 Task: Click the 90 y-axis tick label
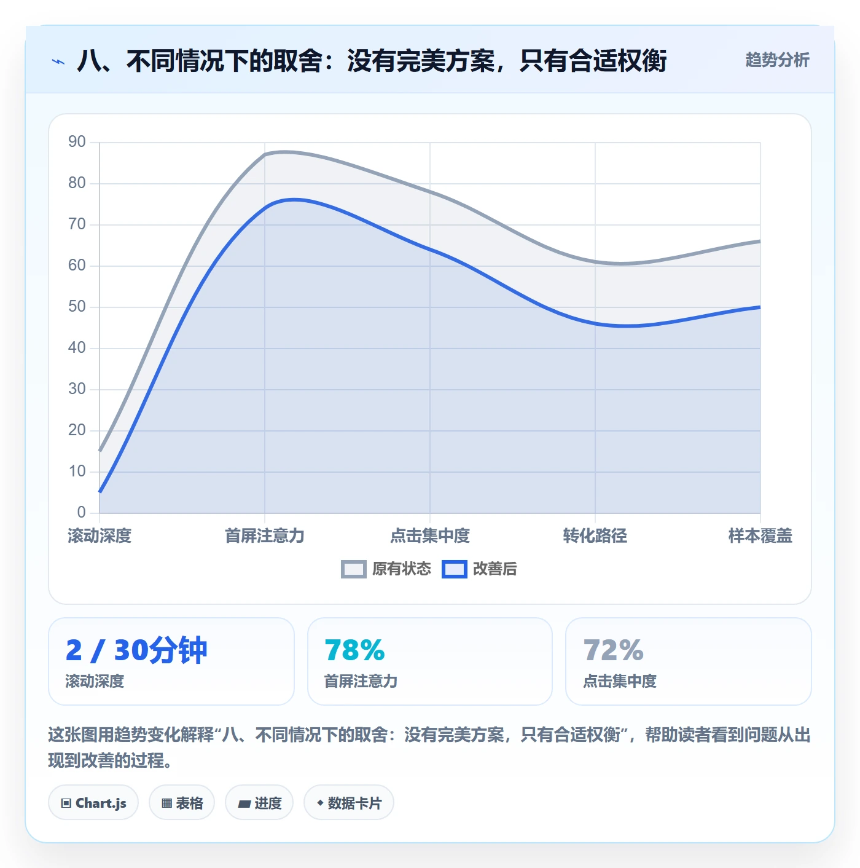77,142
